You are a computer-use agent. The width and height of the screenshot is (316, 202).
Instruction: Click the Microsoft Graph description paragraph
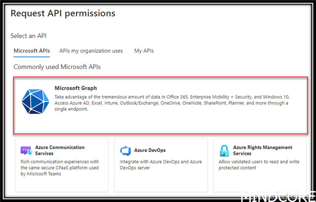click(x=172, y=102)
